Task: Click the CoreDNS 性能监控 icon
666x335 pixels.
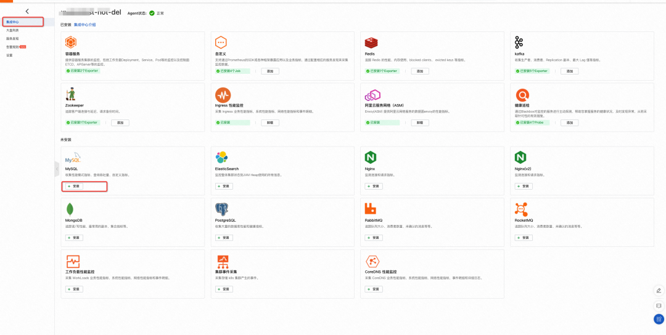Action: click(x=372, y=261)
